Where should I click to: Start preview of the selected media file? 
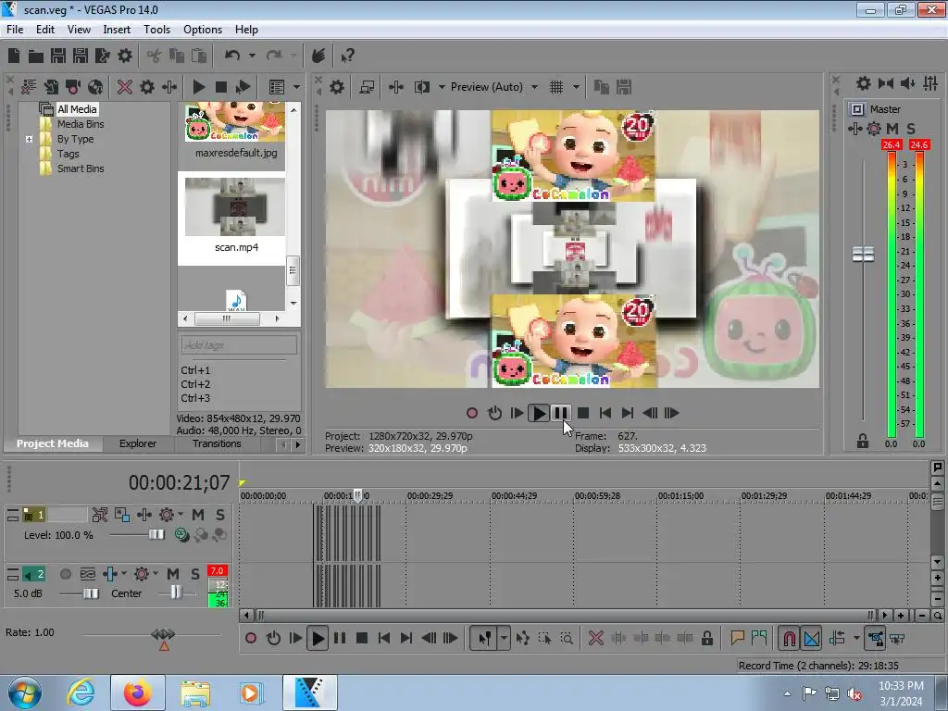point(198,87)
